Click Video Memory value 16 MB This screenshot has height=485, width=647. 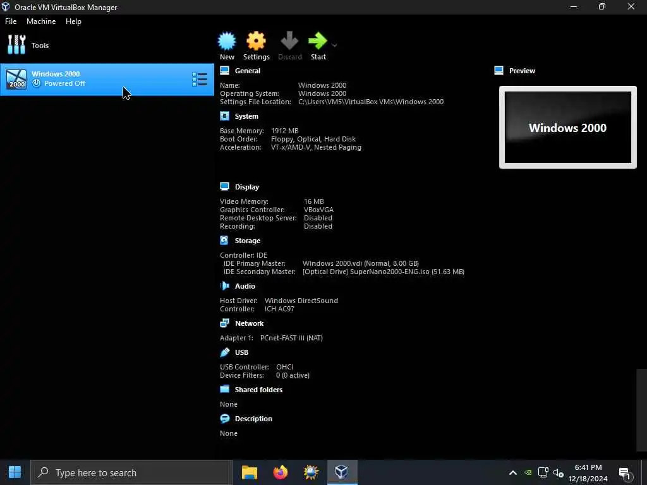313,201
